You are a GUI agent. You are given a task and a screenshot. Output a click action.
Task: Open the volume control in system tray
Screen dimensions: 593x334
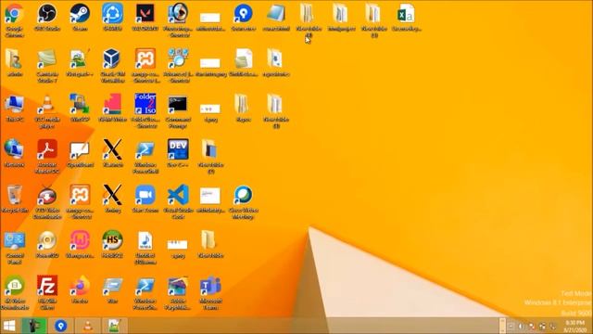521,326
